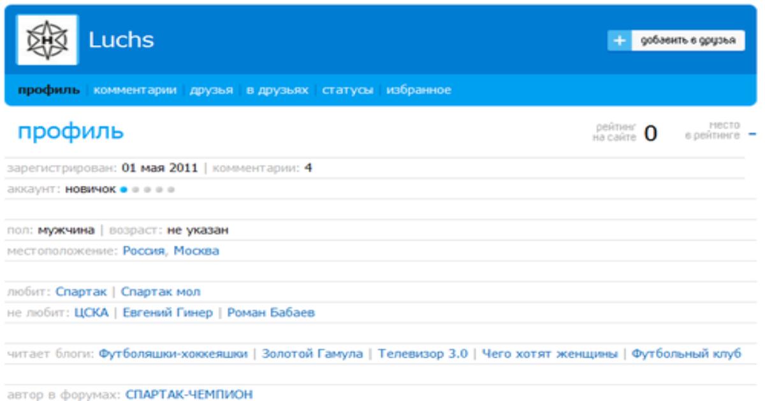Select the 'в друзьях' tab
765x401 pixels.
coord(277,90)
